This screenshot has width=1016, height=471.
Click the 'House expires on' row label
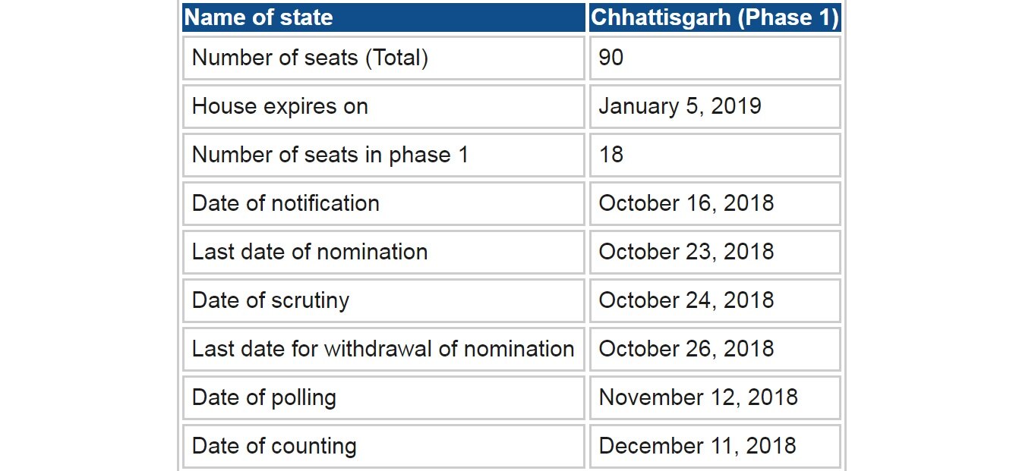383,106
